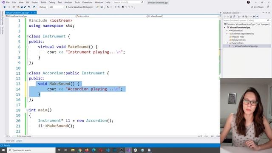
Task: Collapse the Instrument class at line 4
Action: point(28,36)
